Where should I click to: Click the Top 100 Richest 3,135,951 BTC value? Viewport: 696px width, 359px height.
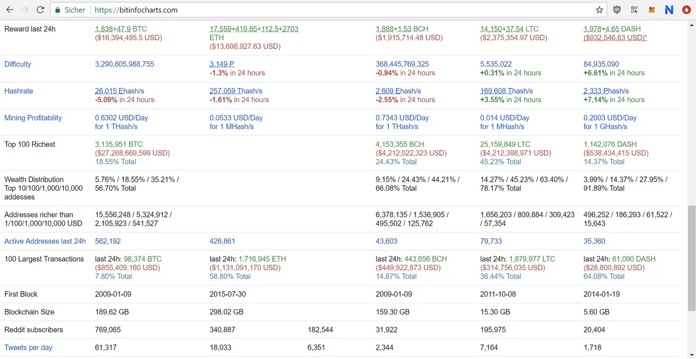(119, 144)
